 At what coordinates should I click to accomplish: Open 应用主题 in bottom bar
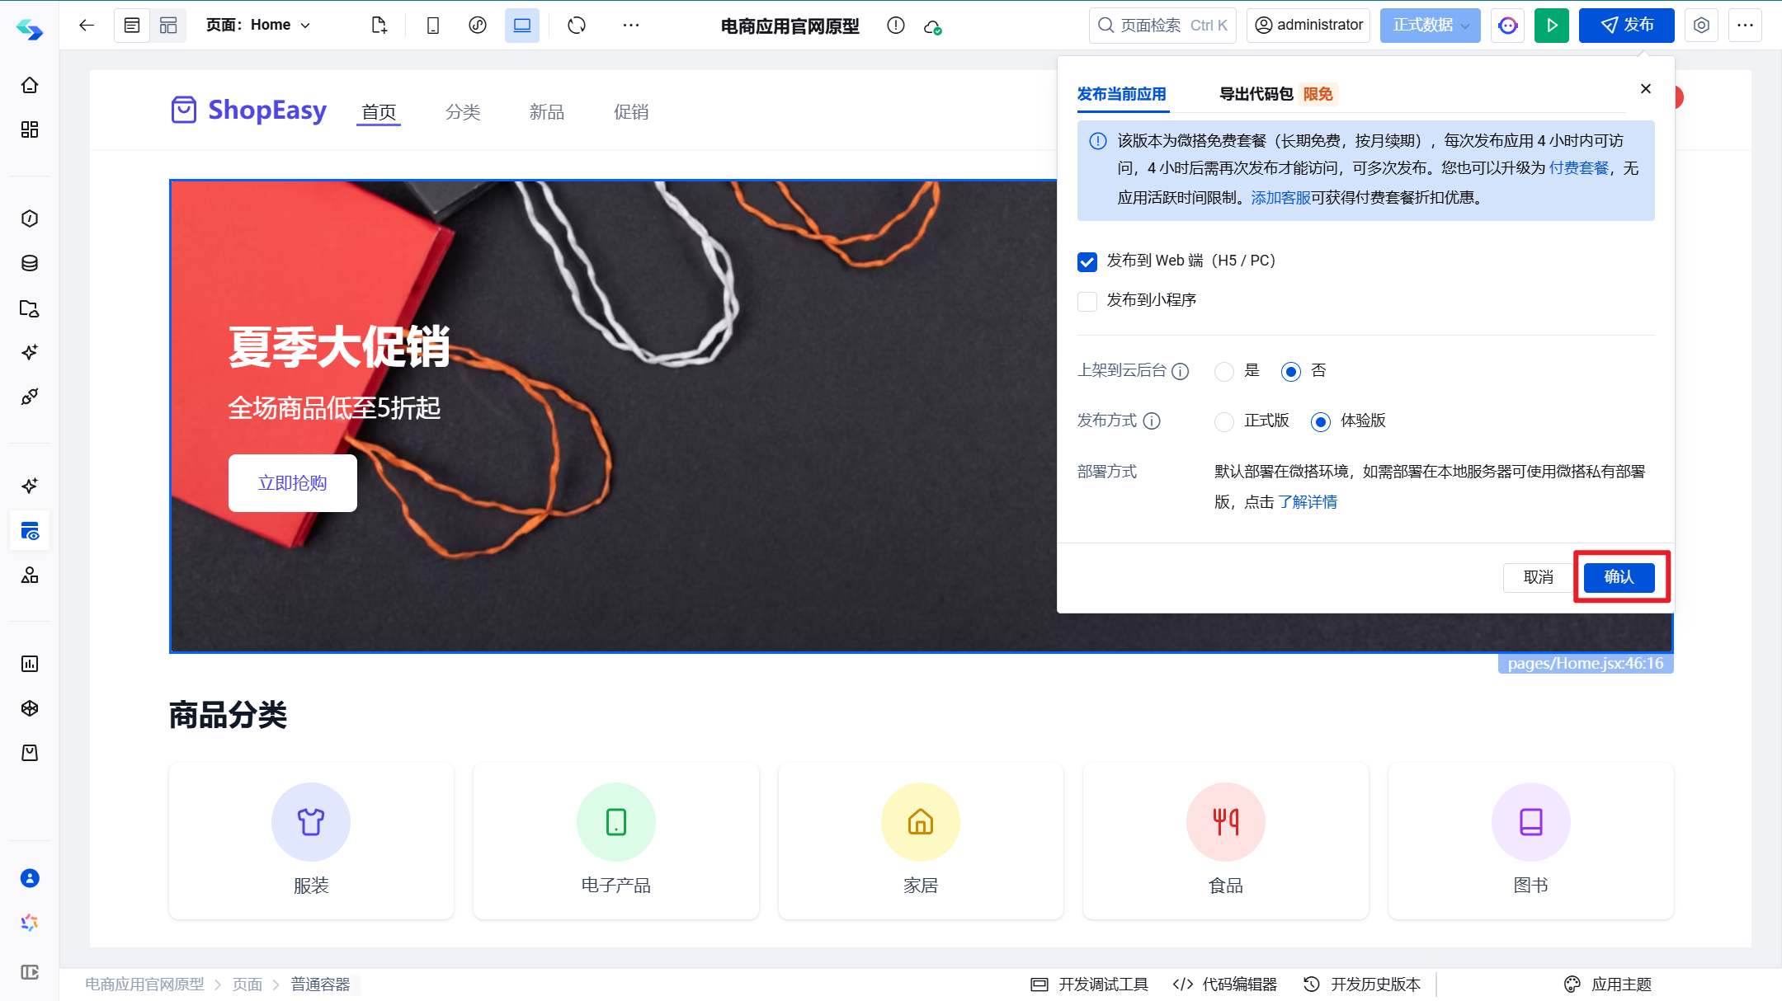(x=1608, y=985)
